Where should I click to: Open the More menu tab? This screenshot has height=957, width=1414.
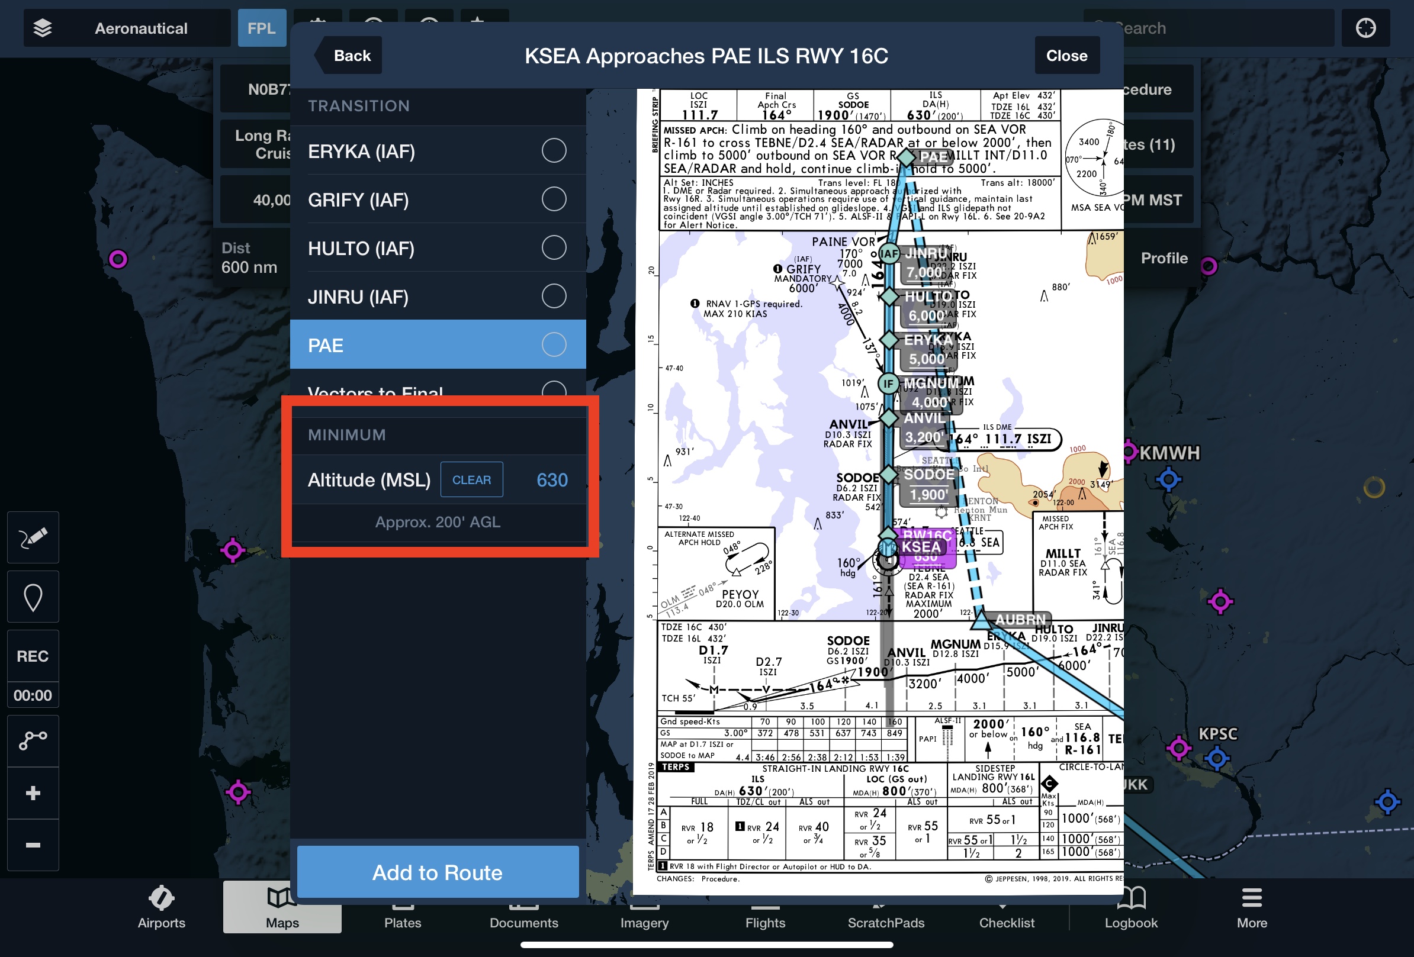pos(1251,907)
